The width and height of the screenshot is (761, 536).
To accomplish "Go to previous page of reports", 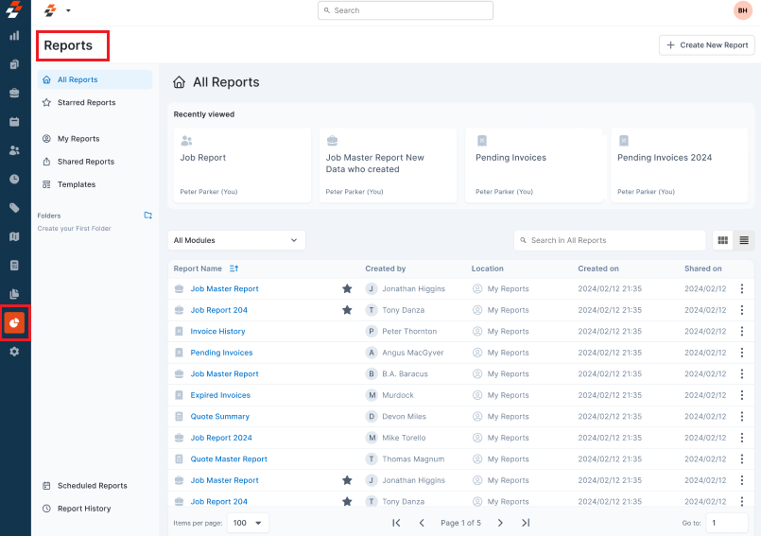I will 422,523.
